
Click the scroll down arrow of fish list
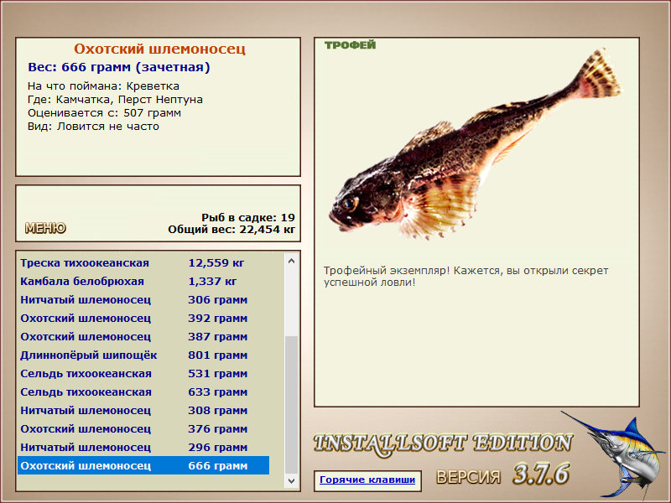coord(291,480)
